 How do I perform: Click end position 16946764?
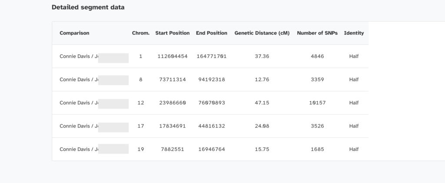coord(212,150)
